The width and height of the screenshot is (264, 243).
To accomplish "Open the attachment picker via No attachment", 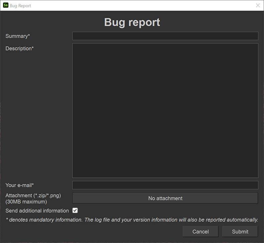I will pos(165,198).
